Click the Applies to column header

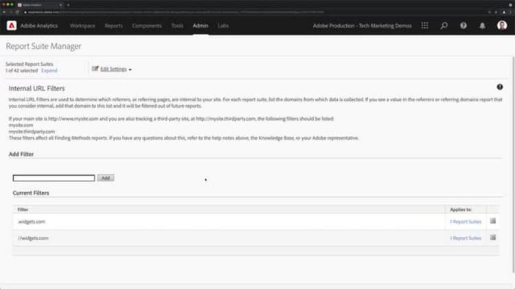(x=461, y=209)
